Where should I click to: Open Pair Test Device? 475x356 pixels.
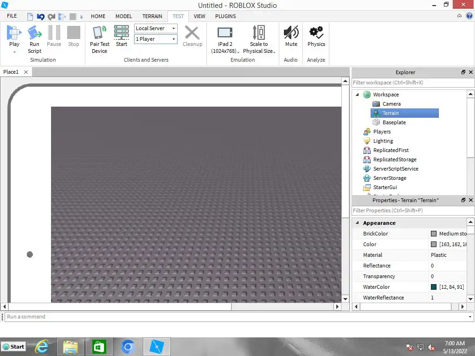click(x=100, y=40)
